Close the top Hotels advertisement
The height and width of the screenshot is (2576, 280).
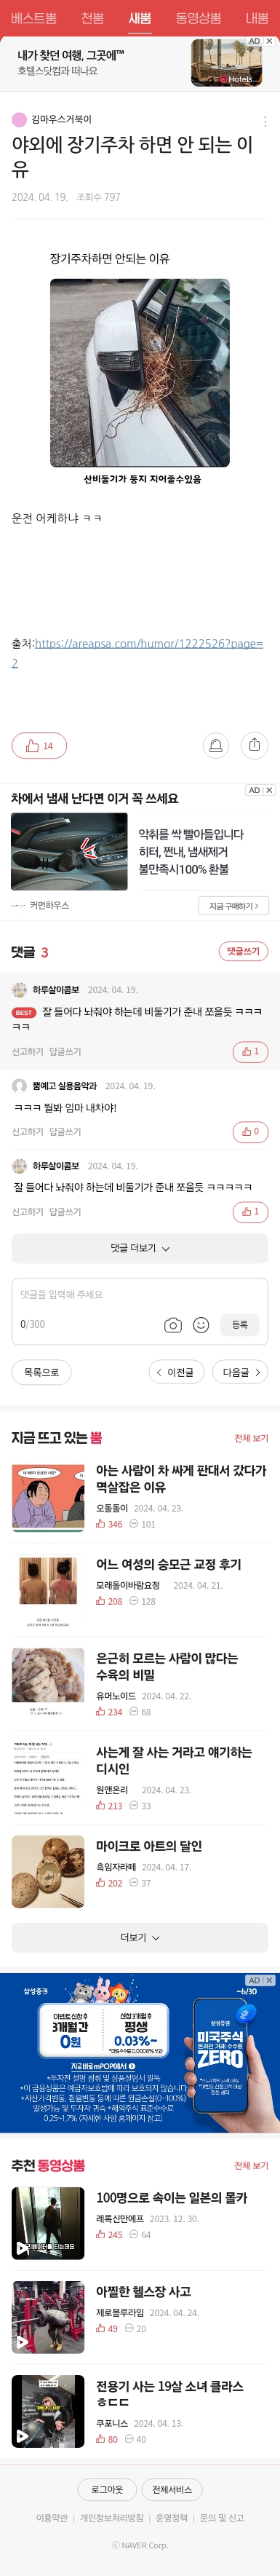[x=269, y=41]
